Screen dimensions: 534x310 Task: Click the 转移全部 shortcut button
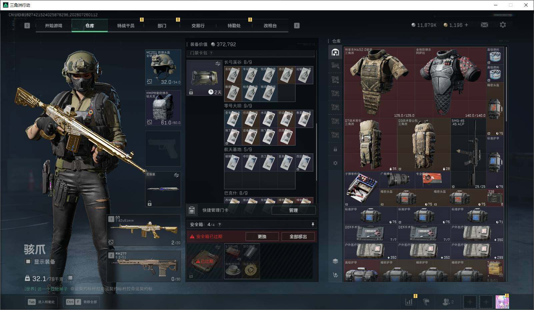pos(81,302)
